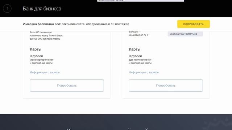Click the yellow ПОПРОБОВАТЬ button
232x130 pixels.
193,24
